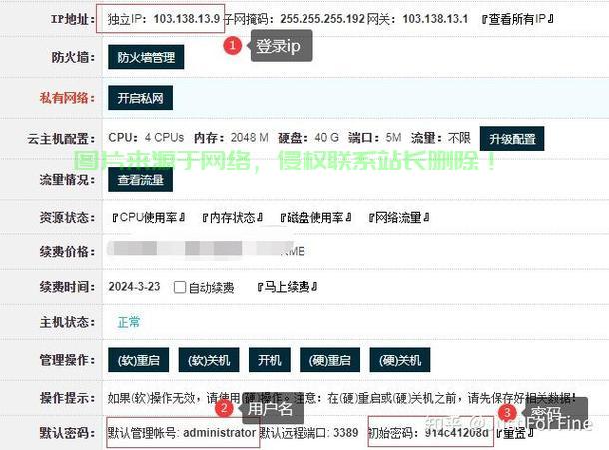Click the red number 2 用户名 marker
Image resolution: width=609 pixels, height=450 pixels.
click(225, 408)
